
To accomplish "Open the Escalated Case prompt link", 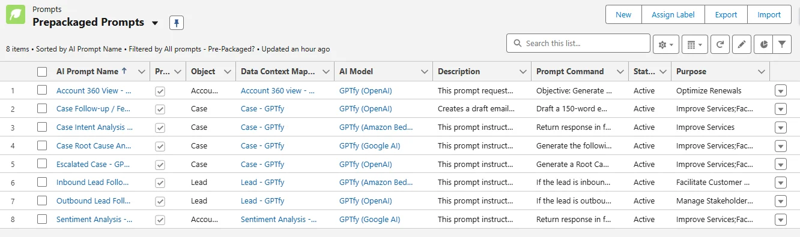I will pyautogui.click(x=93, y=164).
